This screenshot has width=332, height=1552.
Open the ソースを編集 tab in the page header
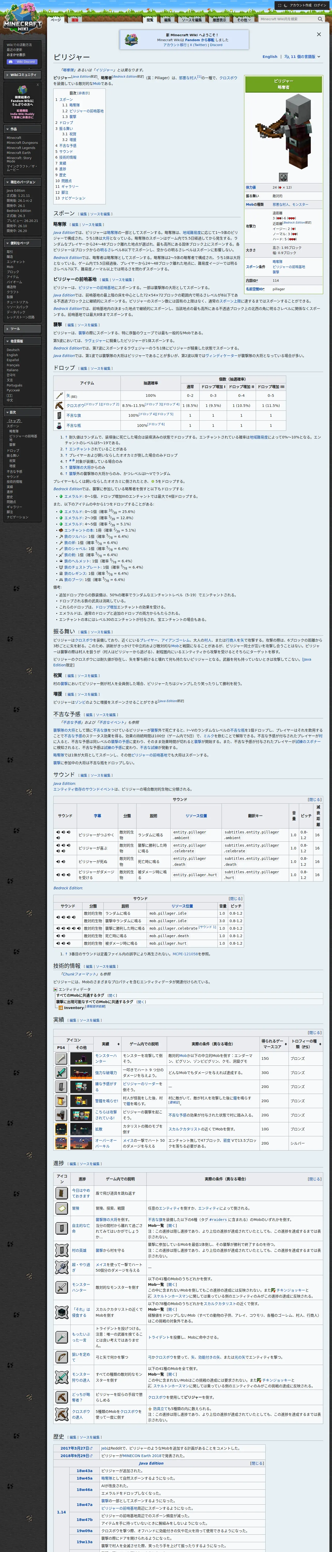coord(192,19)
